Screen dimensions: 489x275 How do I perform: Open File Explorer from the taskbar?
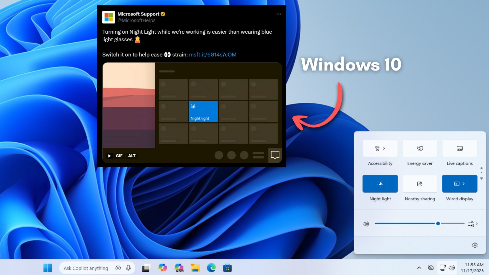point(195,268)
